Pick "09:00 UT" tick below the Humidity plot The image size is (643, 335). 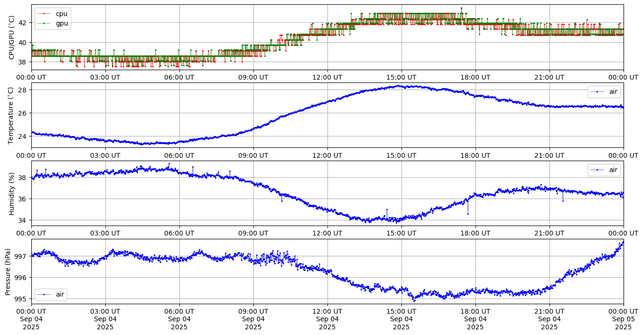pyautogui.click(x=253, y=233)
